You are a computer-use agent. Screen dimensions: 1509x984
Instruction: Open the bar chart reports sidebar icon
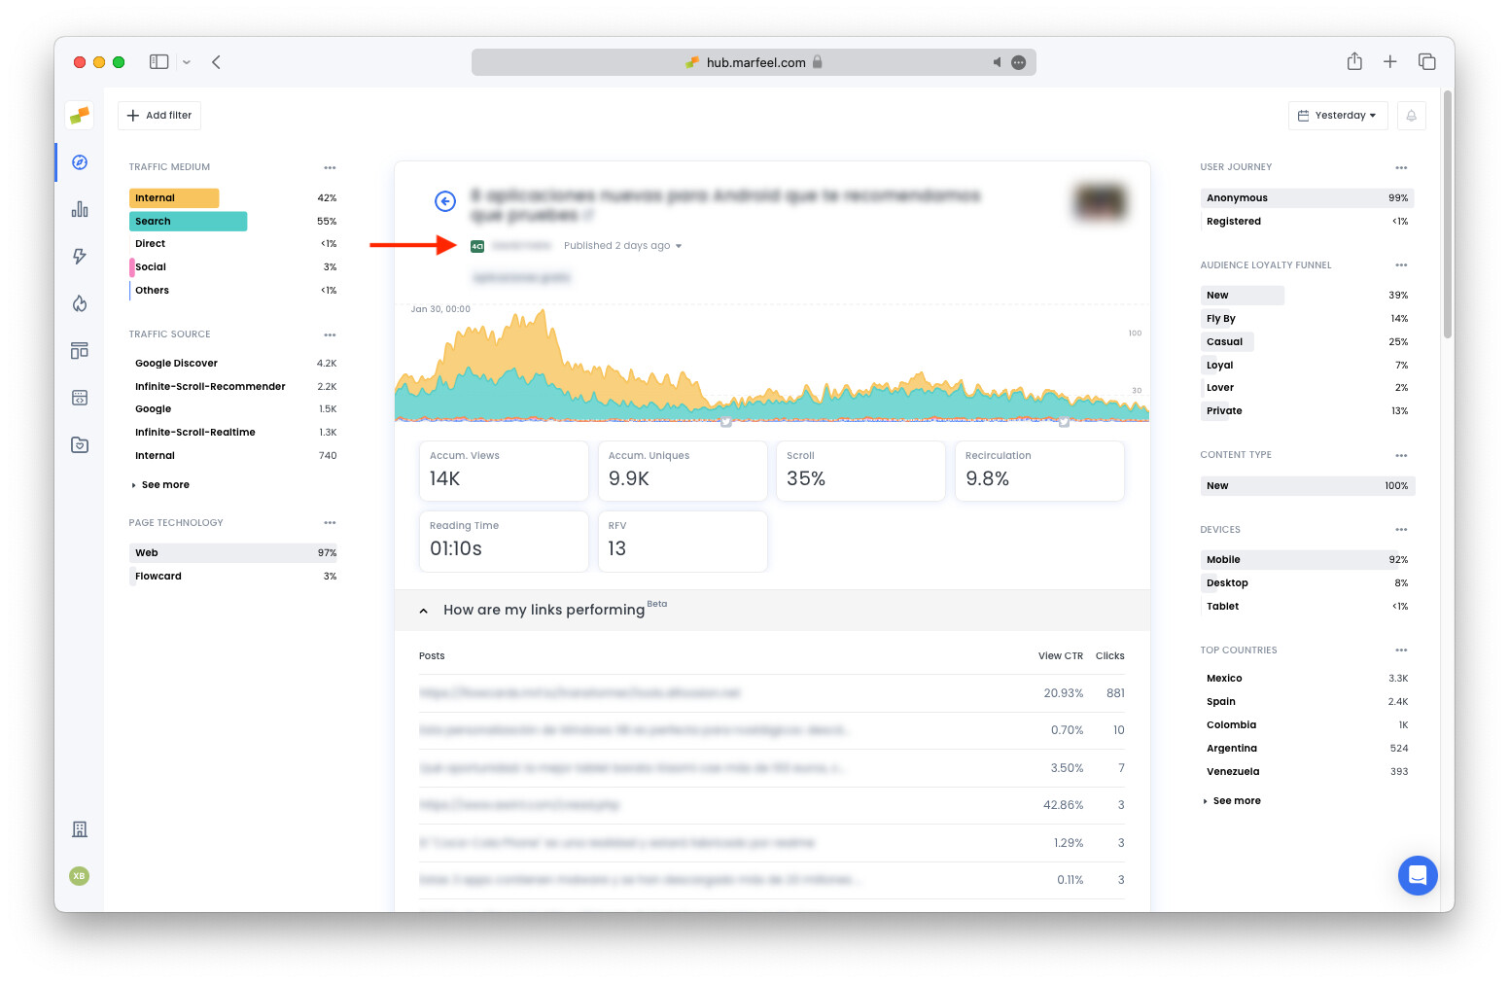[x=80, y=210]
